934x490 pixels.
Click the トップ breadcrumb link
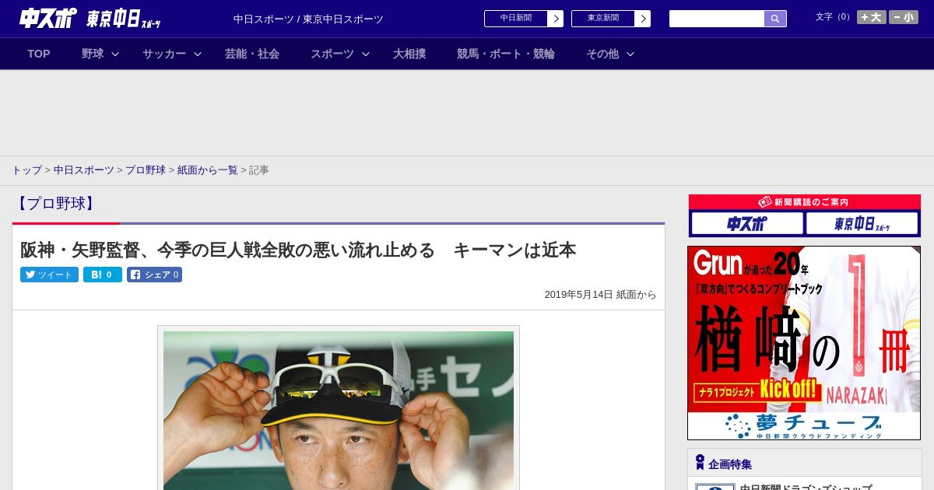pos(26,170)
